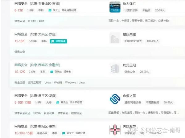The width and height of the screenshot is (185, 138).
Task: Click chat icon beside 郭女士 招聘经理
Action: (64, 133)
